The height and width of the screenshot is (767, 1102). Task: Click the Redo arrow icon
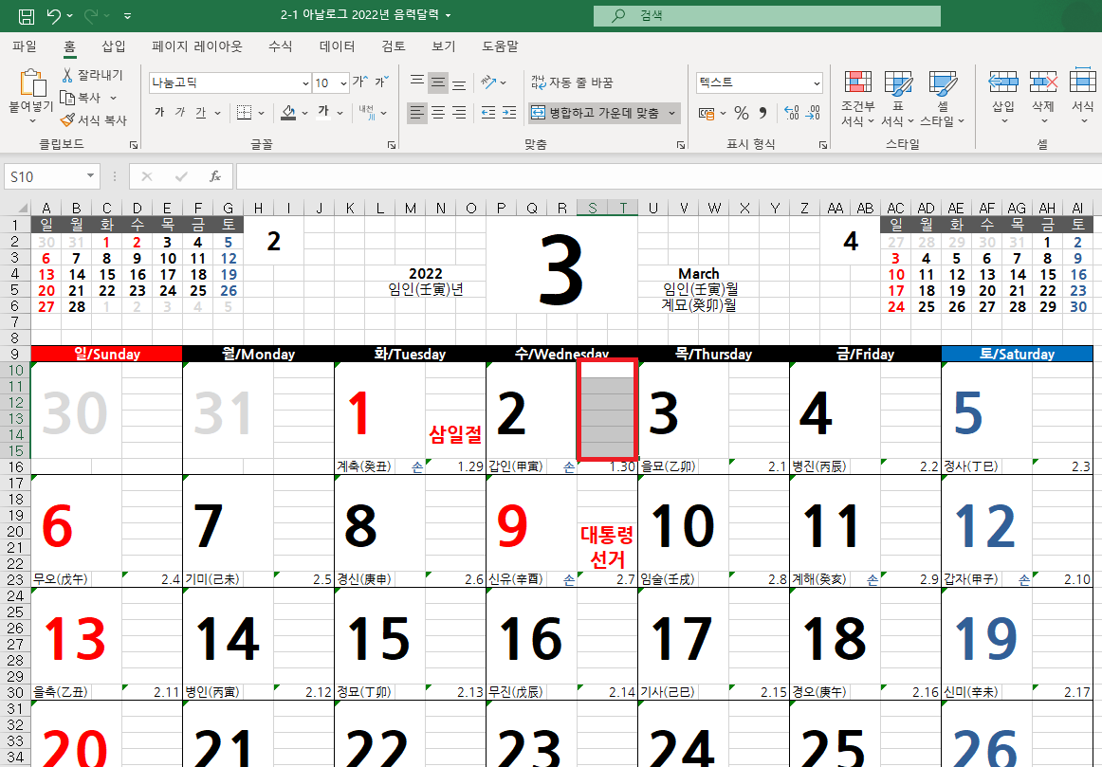point(91,15)
